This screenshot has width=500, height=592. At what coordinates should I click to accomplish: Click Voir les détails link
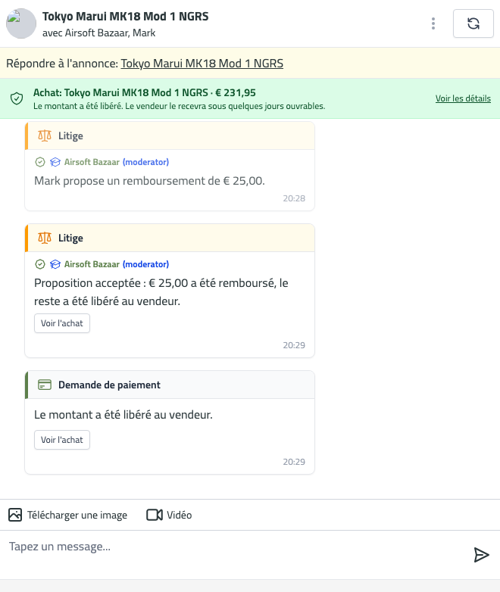tap(463, 98)
